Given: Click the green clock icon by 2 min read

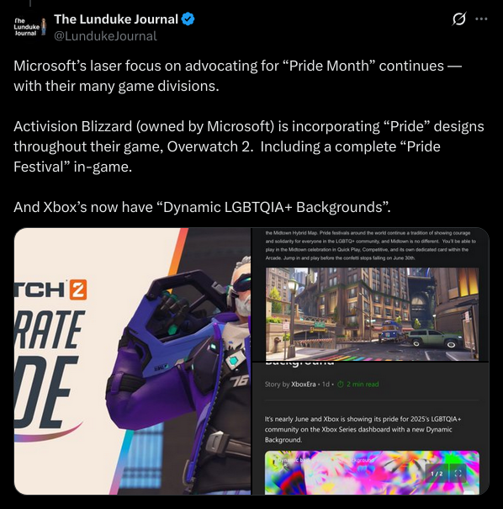Looking at the screenshot, I should [341, 384].
